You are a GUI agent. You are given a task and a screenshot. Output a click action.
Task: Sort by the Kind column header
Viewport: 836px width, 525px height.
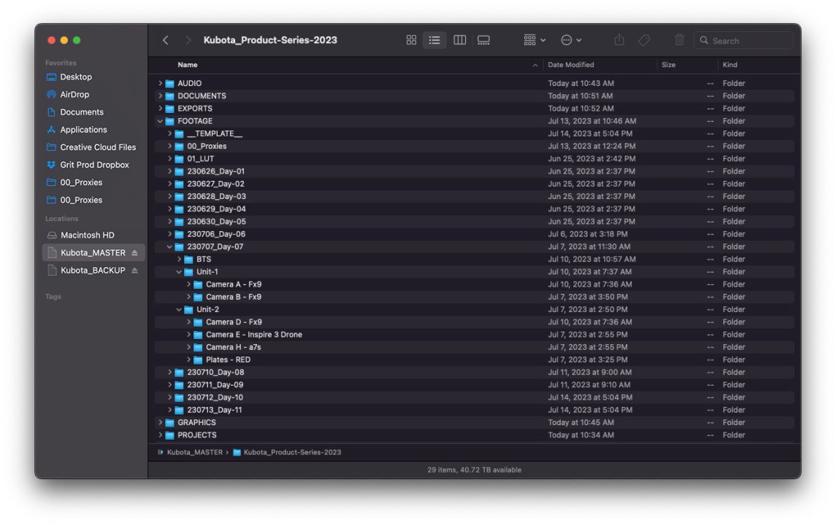pyautogui.click(x=730, y=64)
